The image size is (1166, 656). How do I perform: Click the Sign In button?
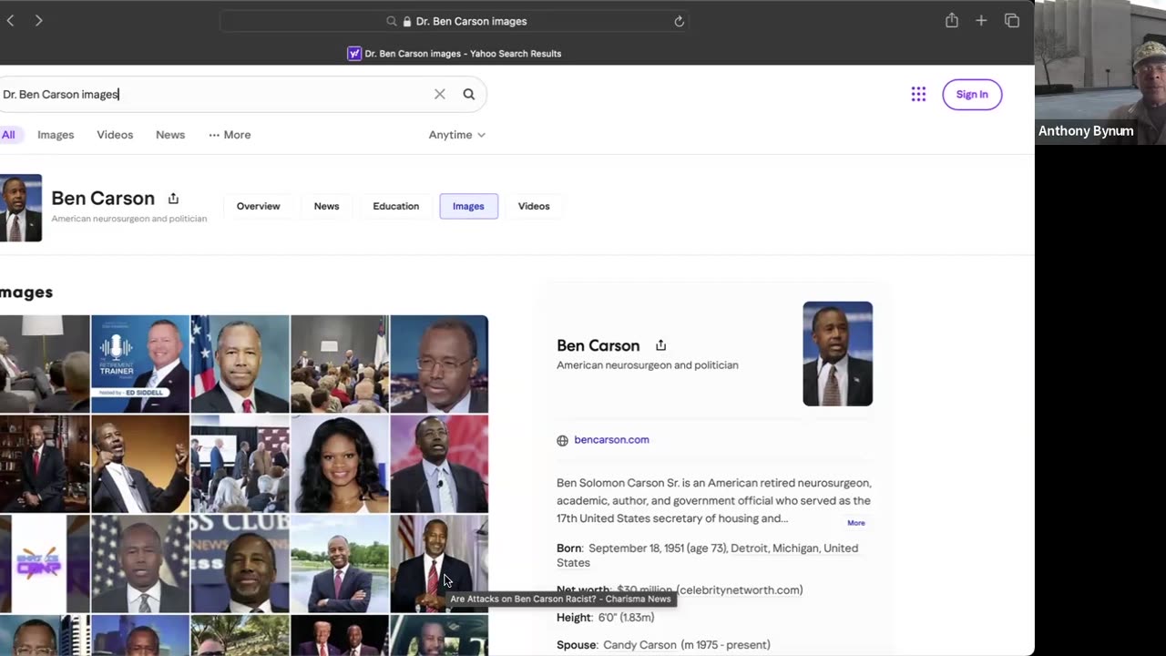pyautogui.click(x=972, y=94)
